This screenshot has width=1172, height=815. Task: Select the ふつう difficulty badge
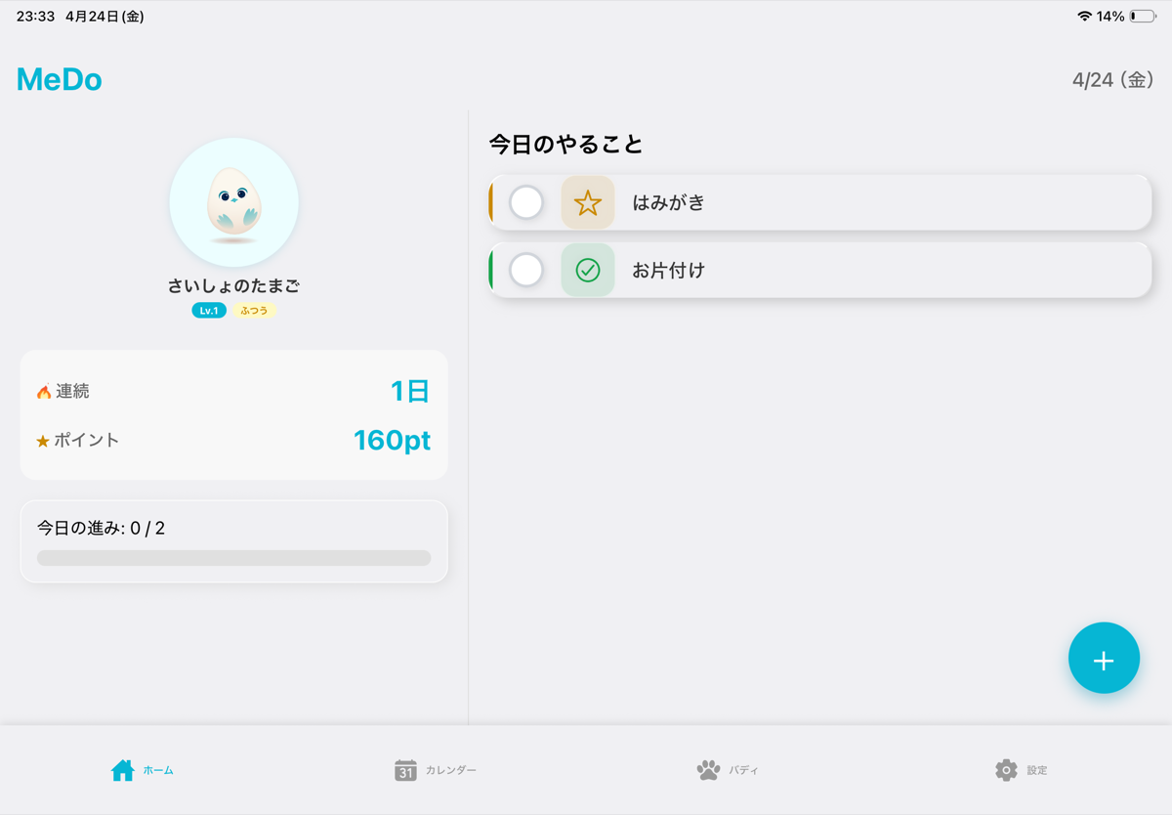pyautogui.click(x=254, y=310)
